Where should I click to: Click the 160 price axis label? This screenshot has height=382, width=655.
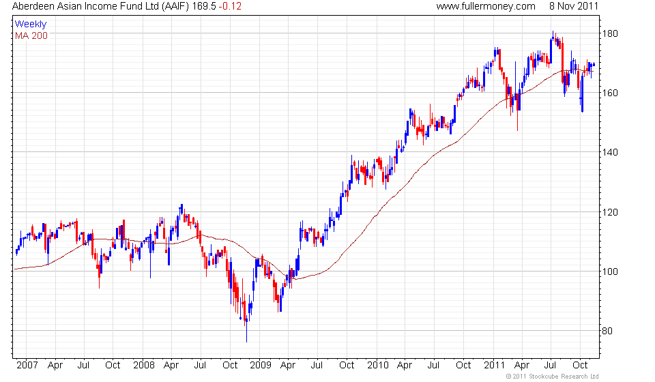click(609, 93)
